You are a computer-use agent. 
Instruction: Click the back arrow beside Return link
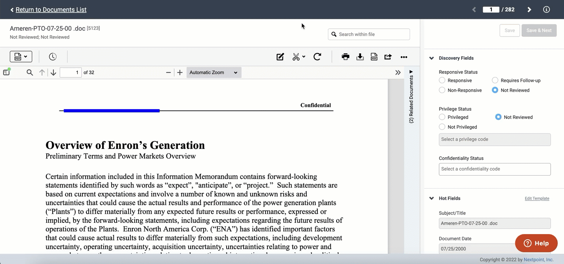click(12, 9)
